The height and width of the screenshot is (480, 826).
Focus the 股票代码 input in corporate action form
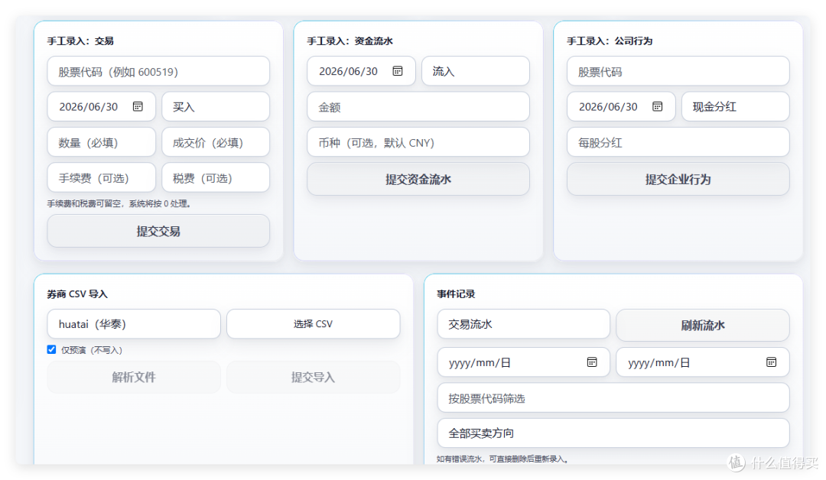click(678, 71)
